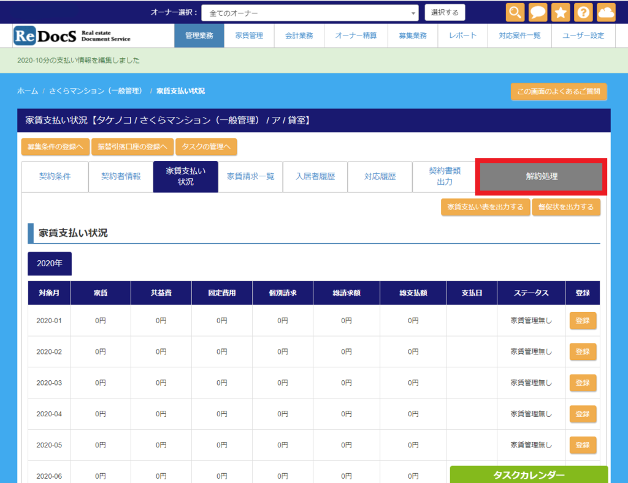Select the 家賃支払い状況 tab
This screenshot has width=628, height=483.
coord(185,176)
